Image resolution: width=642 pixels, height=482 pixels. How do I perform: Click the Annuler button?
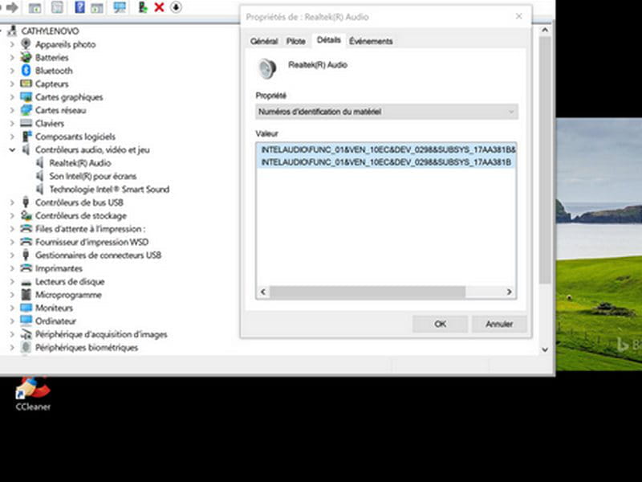point(499,324)
